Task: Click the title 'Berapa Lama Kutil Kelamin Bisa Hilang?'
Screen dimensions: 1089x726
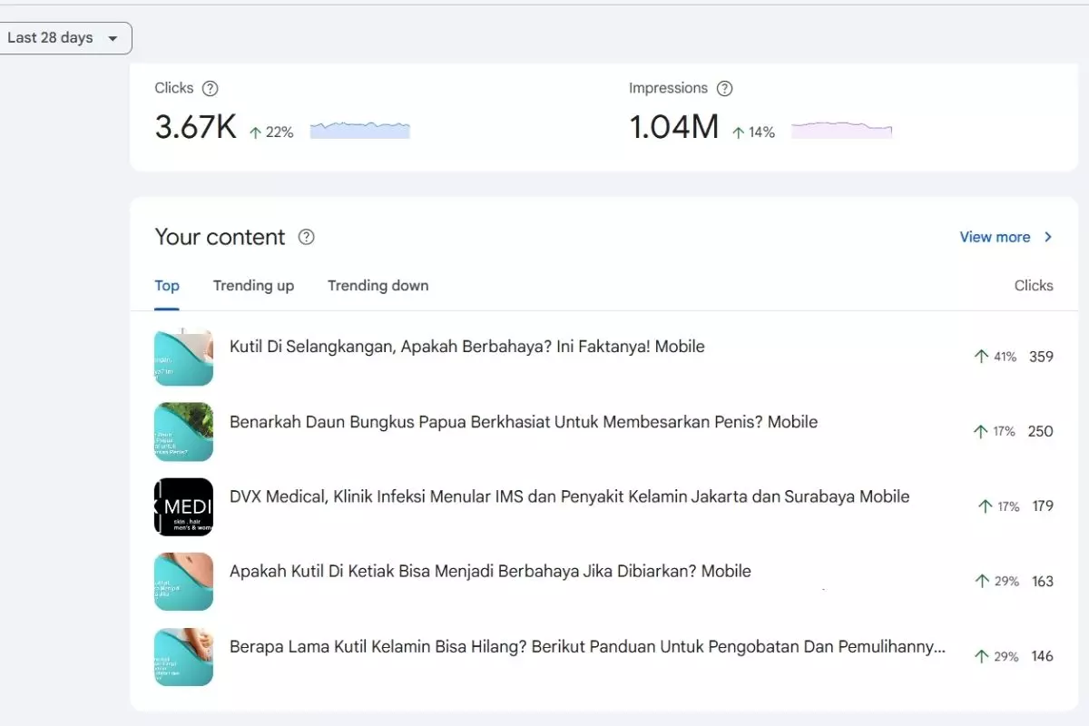Action: [587, 647]
